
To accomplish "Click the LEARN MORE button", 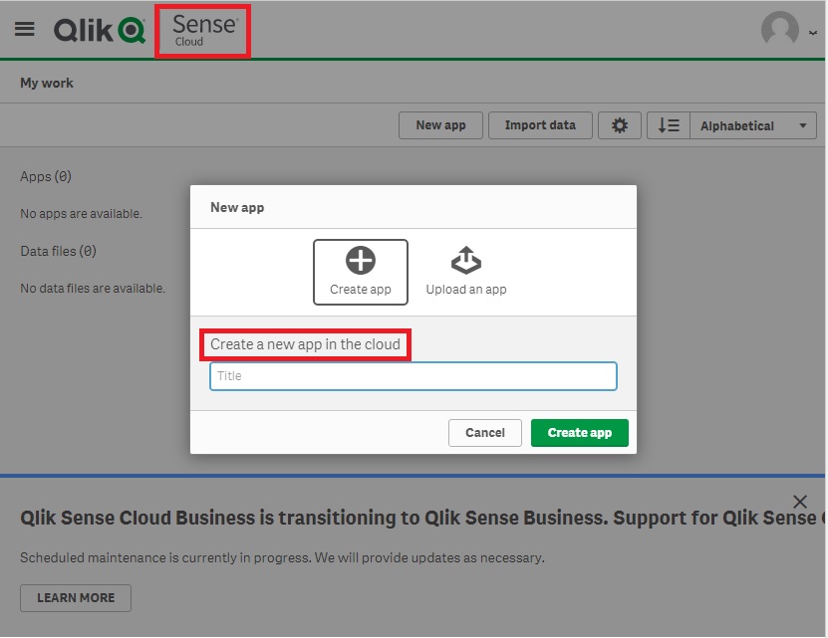I will tap(76, 598).
